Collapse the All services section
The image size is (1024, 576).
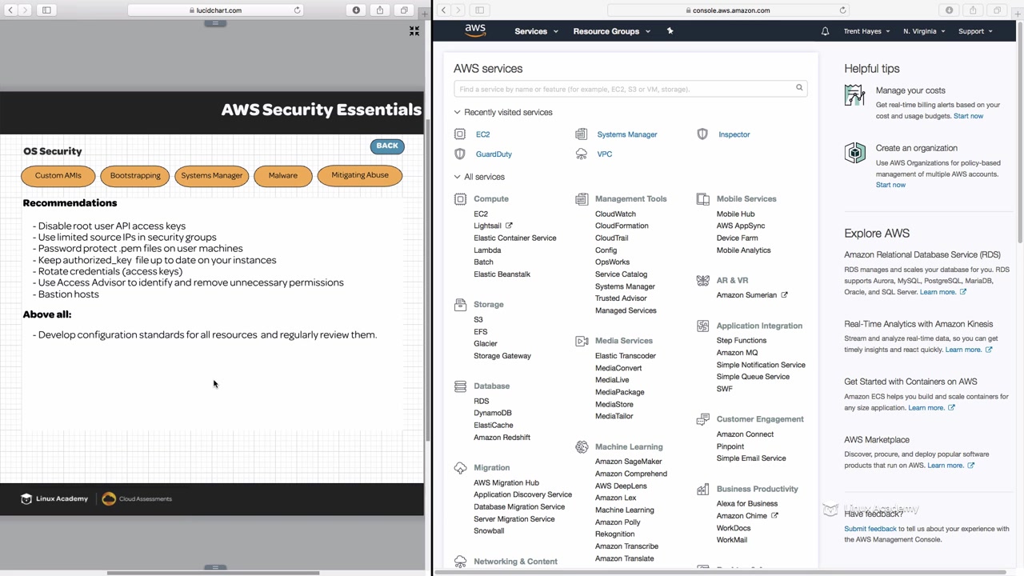click(458, 177)
